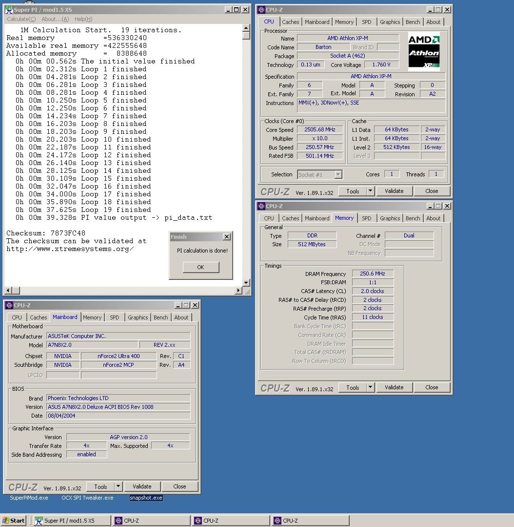This screenshot has height=527, width=514.
Task: Click Close button in Mainboard CPU-Z window
Action: point(179,486)
